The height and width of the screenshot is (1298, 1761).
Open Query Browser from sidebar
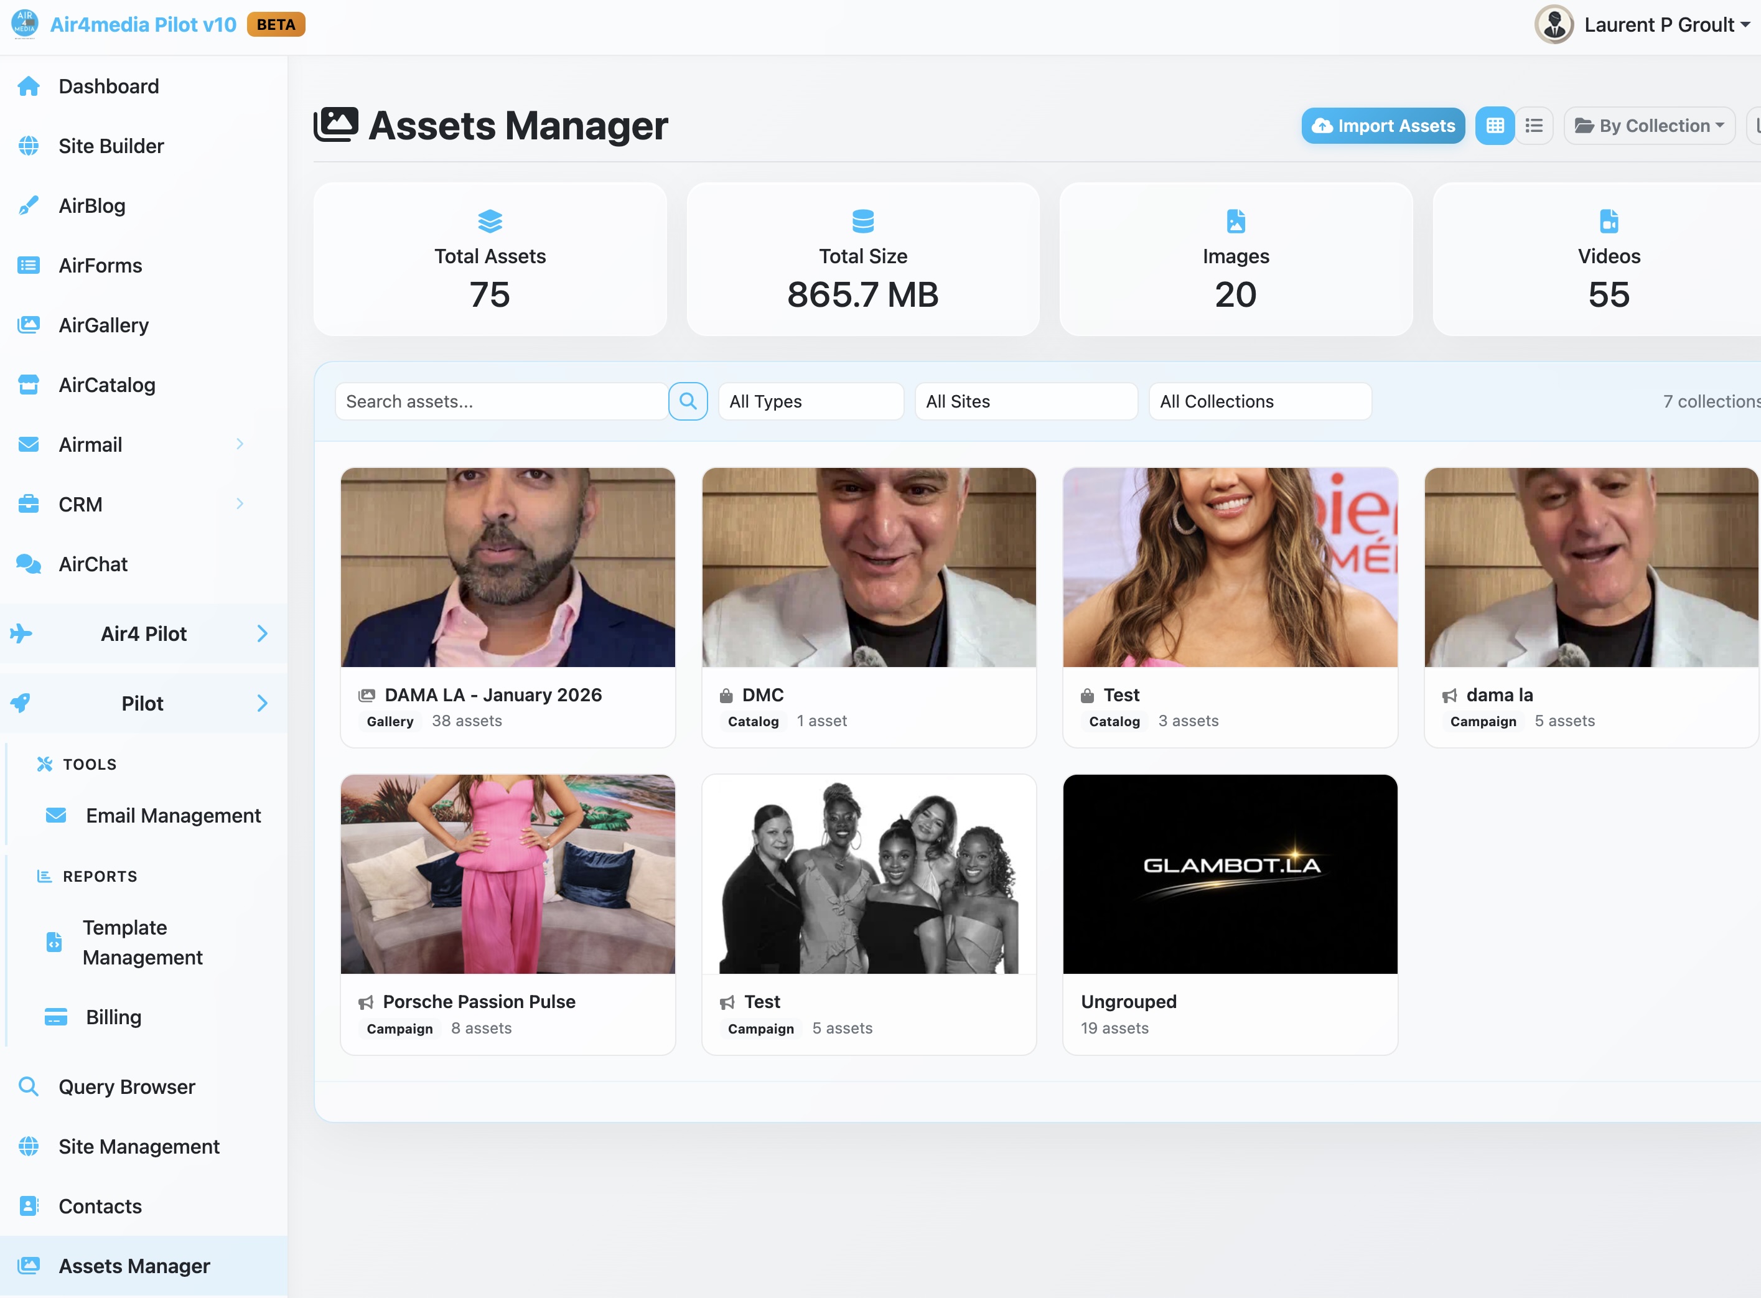pos(126,1086)
